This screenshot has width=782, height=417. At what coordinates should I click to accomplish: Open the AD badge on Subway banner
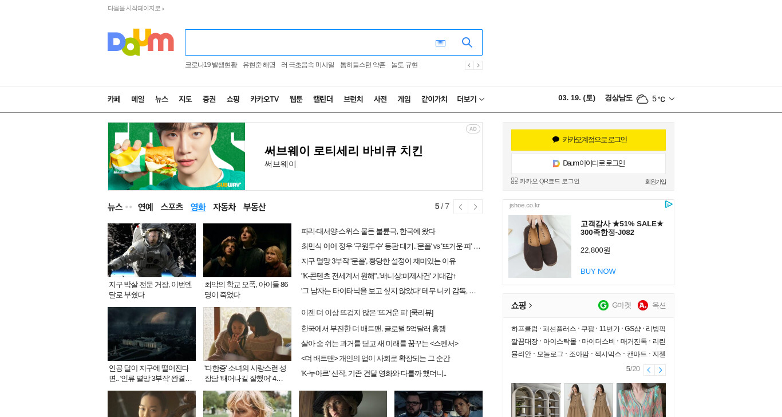(x=473, y=129)
